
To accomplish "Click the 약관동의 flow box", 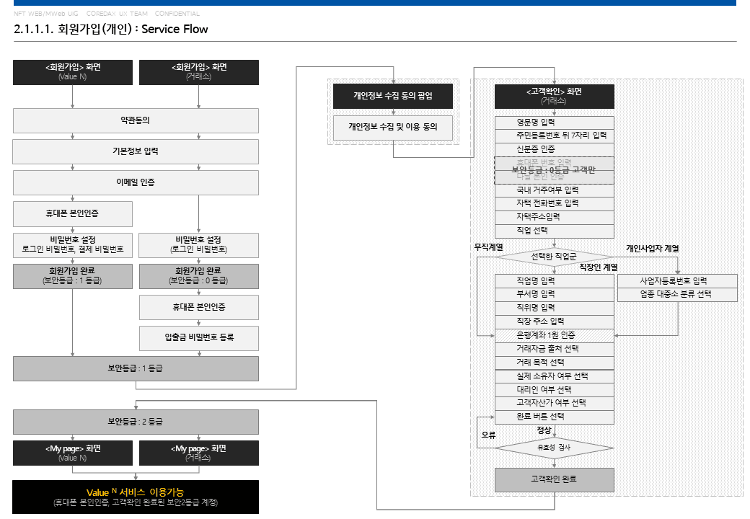I will [x=136, y=120].
